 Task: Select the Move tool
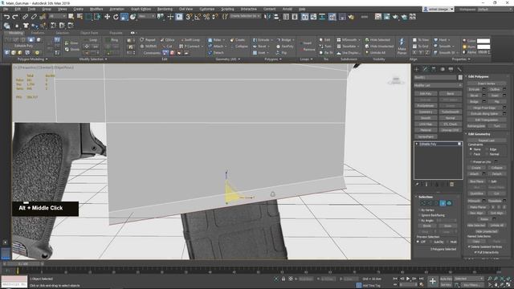click(107, 17)
